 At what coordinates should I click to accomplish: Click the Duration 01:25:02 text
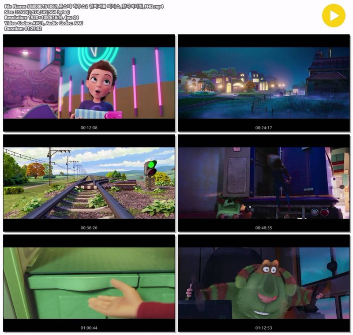tap(23, 29)
